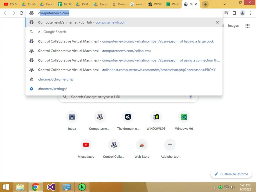Start voice search with the microphone icon
256x192 pixels.
tap(191, 97)
